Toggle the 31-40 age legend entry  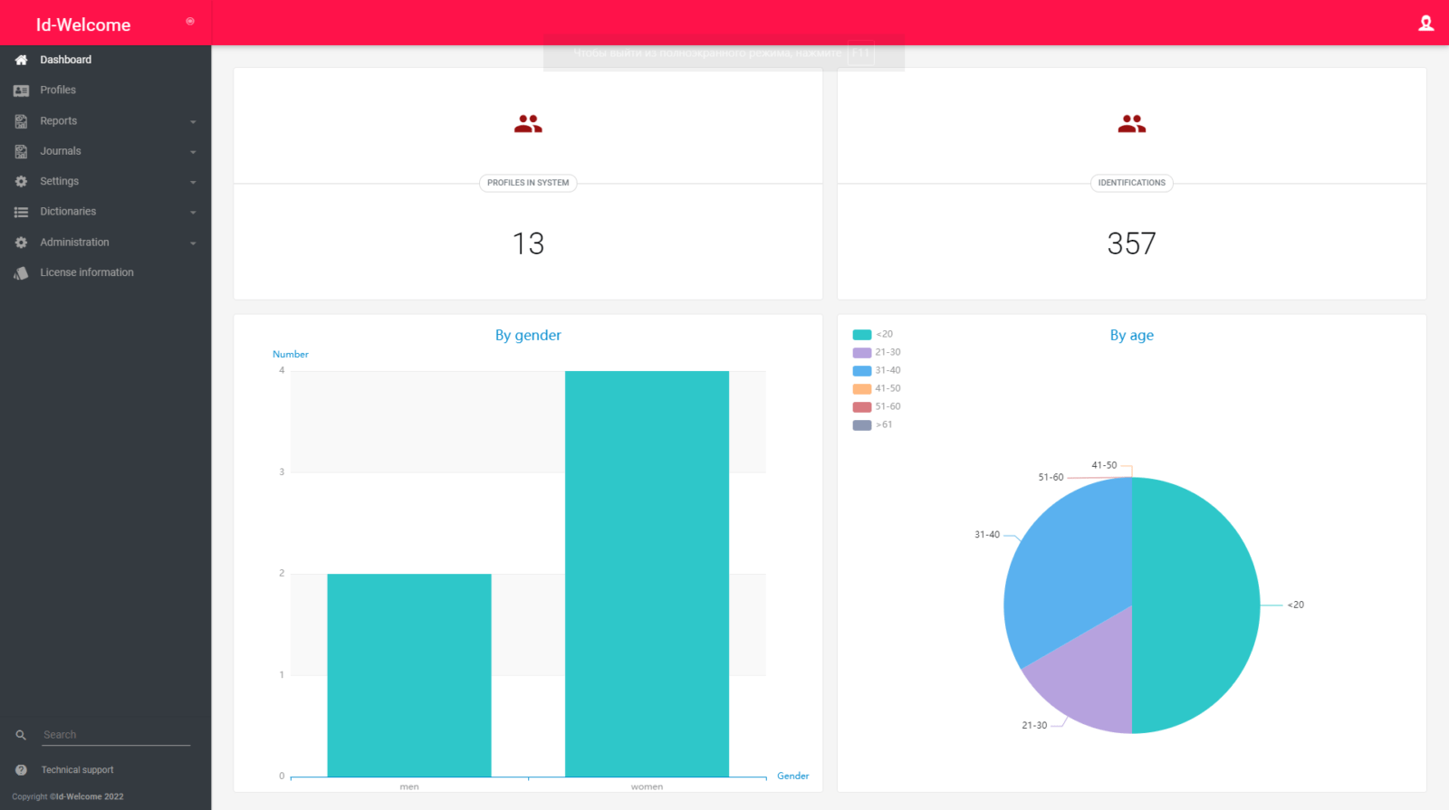pyautogui.click(x=877, y=371)
